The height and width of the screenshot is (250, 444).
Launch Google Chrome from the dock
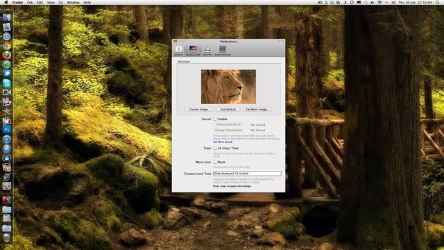click(x=6, y=46)
